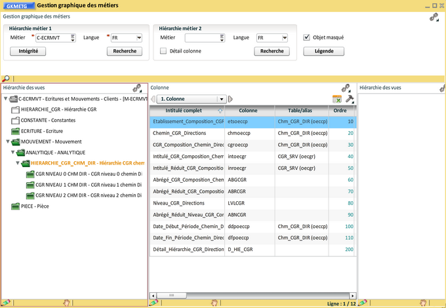Sort by the Intitulé complet column header
Image resolution: width=446 pixels, height=308 pixels.
click(x=184, y=111)
